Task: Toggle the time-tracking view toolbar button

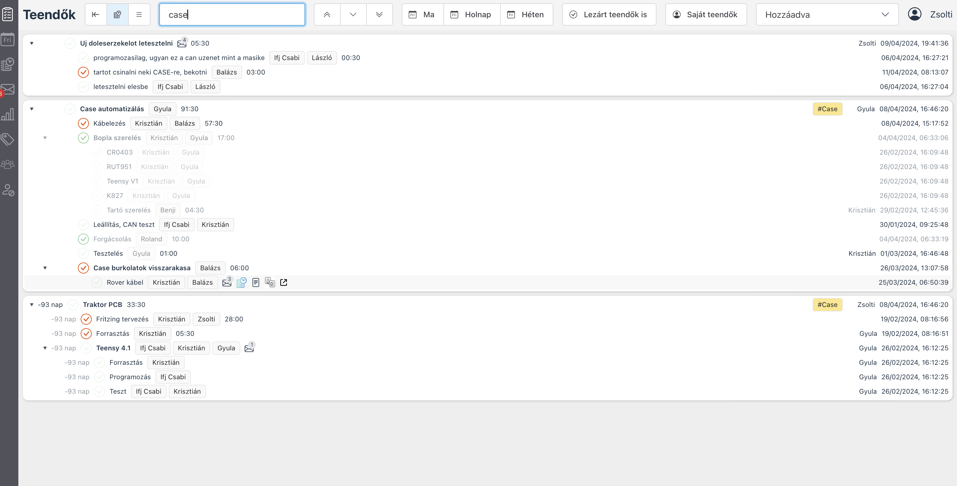Action: pos(117,14)
